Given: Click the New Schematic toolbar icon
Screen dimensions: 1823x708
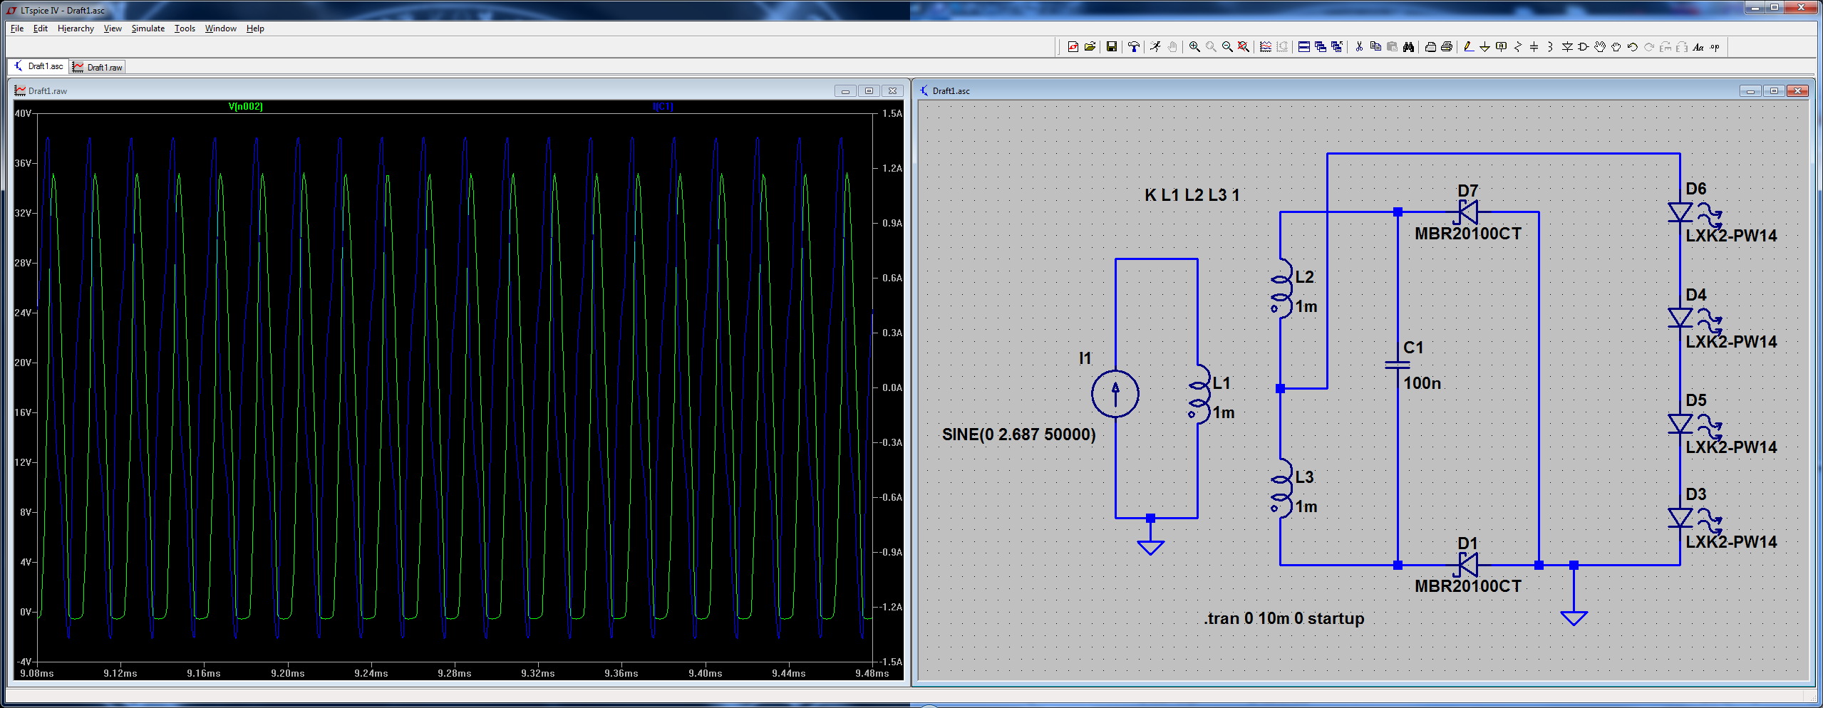Looking at the screenshot, I should [1073, 47].
